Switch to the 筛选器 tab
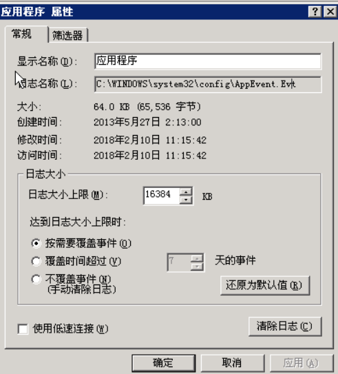The image size is (338, 374). coord(68,35)
